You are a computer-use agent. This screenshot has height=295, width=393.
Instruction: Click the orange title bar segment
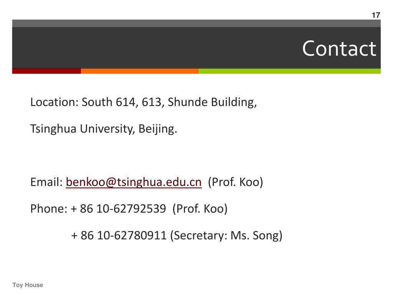click(x=140, y=71)
